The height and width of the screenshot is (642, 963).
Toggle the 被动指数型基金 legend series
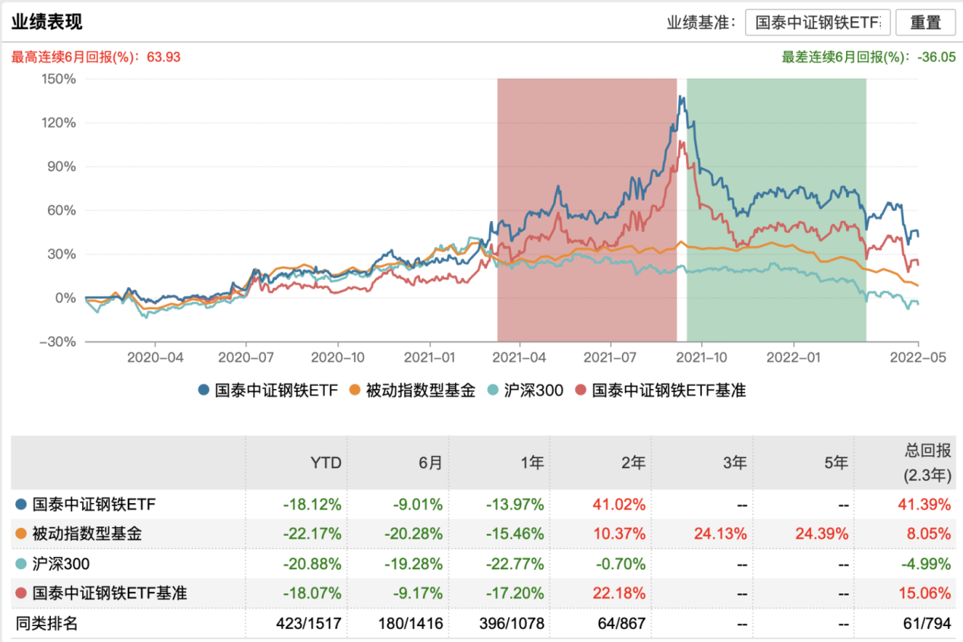(412, 391)
